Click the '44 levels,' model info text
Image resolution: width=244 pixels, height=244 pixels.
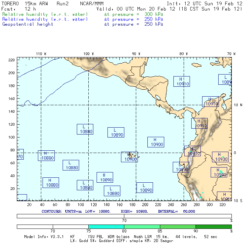pyautogui.click(x=186, y=237)
